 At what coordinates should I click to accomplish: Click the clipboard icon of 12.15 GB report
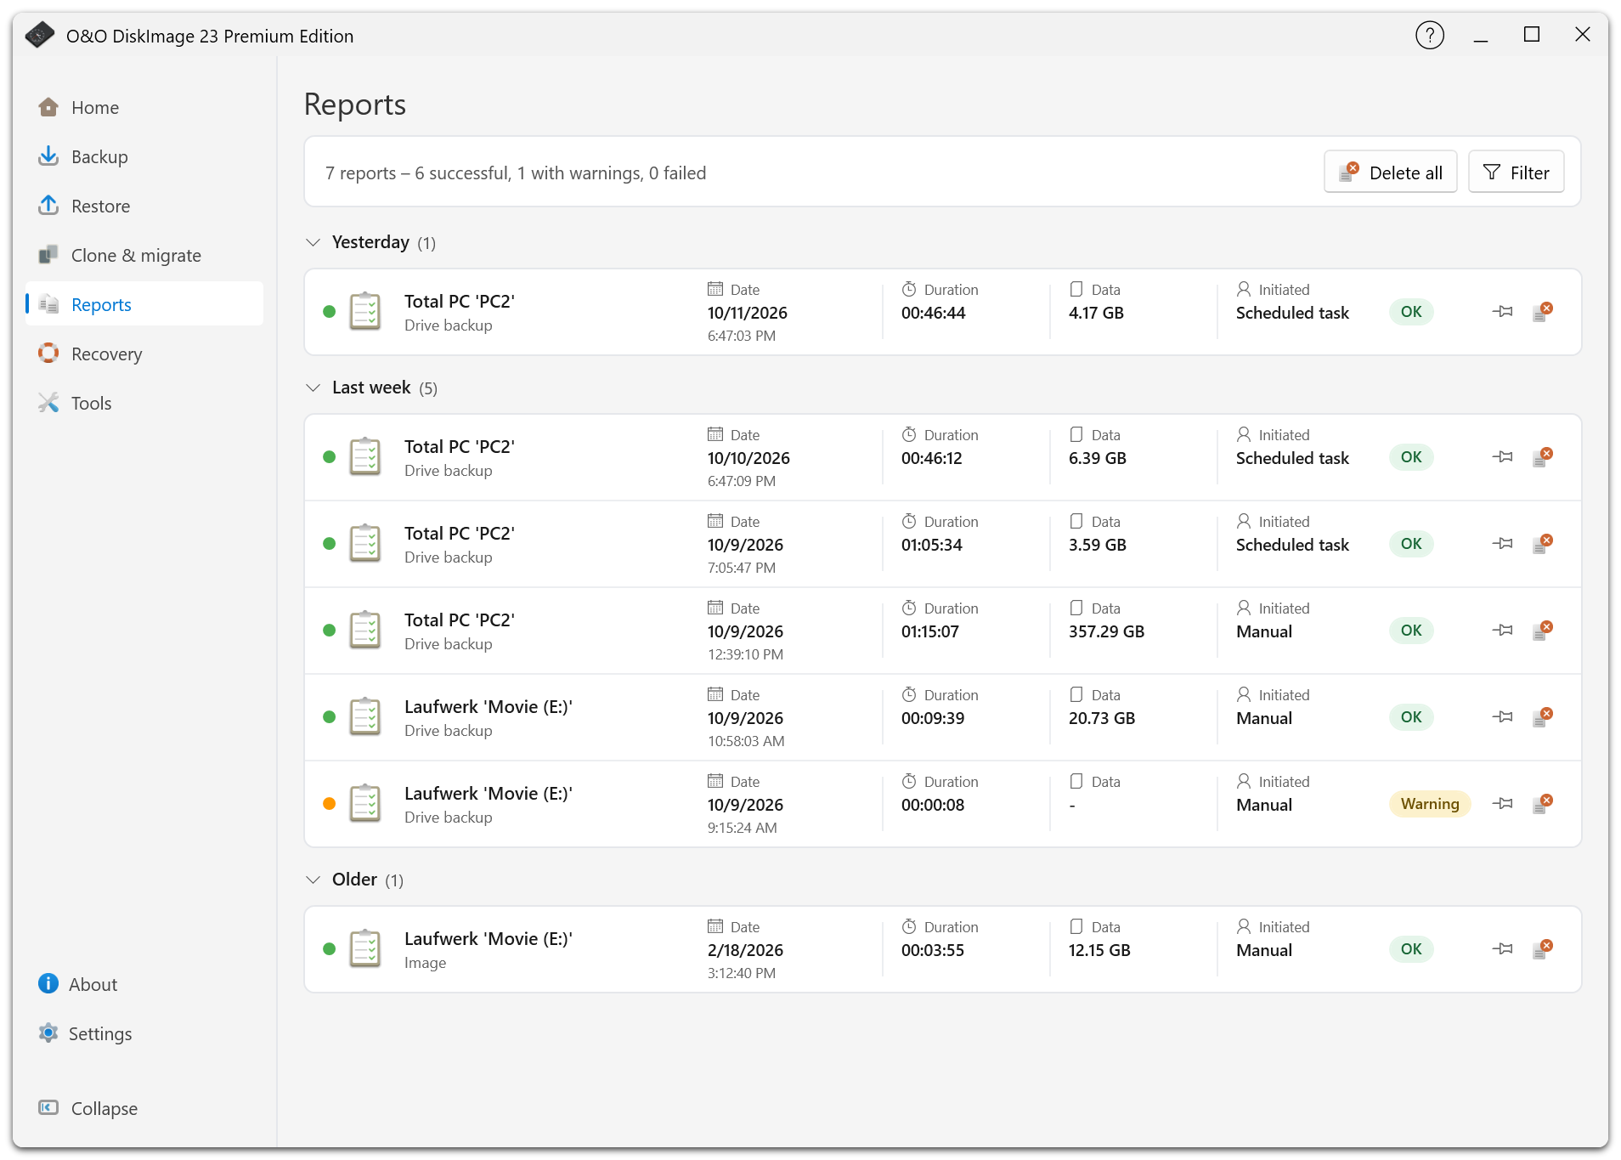[x=365, y=948]
